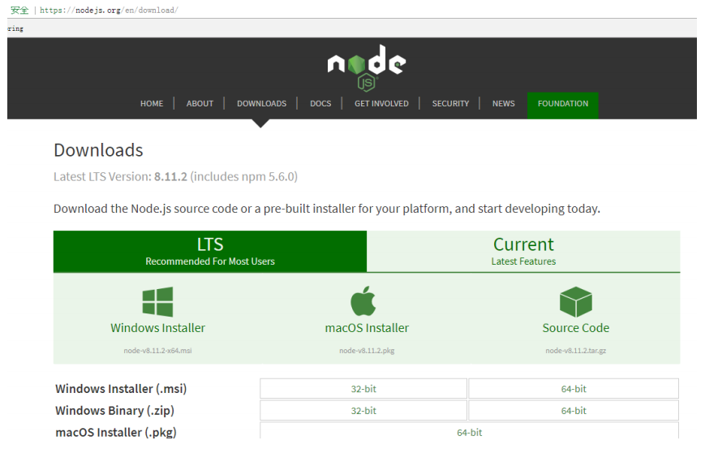Go to the DOWNLOADS navigation item
Viewport: 718px width, 462px height.
pyautogui.click(x=261, y=104)
